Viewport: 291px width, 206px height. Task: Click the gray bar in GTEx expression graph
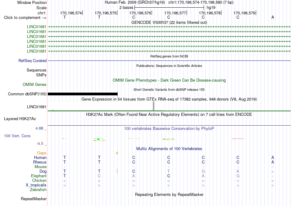click(153, 106)
